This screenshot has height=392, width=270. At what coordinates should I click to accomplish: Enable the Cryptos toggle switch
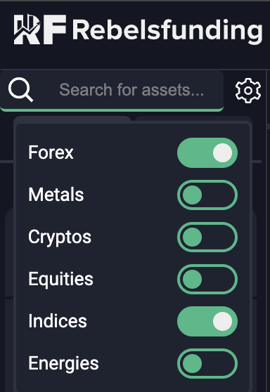[x=207, y=237]
